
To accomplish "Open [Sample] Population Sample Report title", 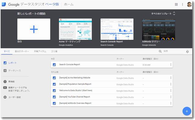I will pyautogui.click(x=75, y=84).
